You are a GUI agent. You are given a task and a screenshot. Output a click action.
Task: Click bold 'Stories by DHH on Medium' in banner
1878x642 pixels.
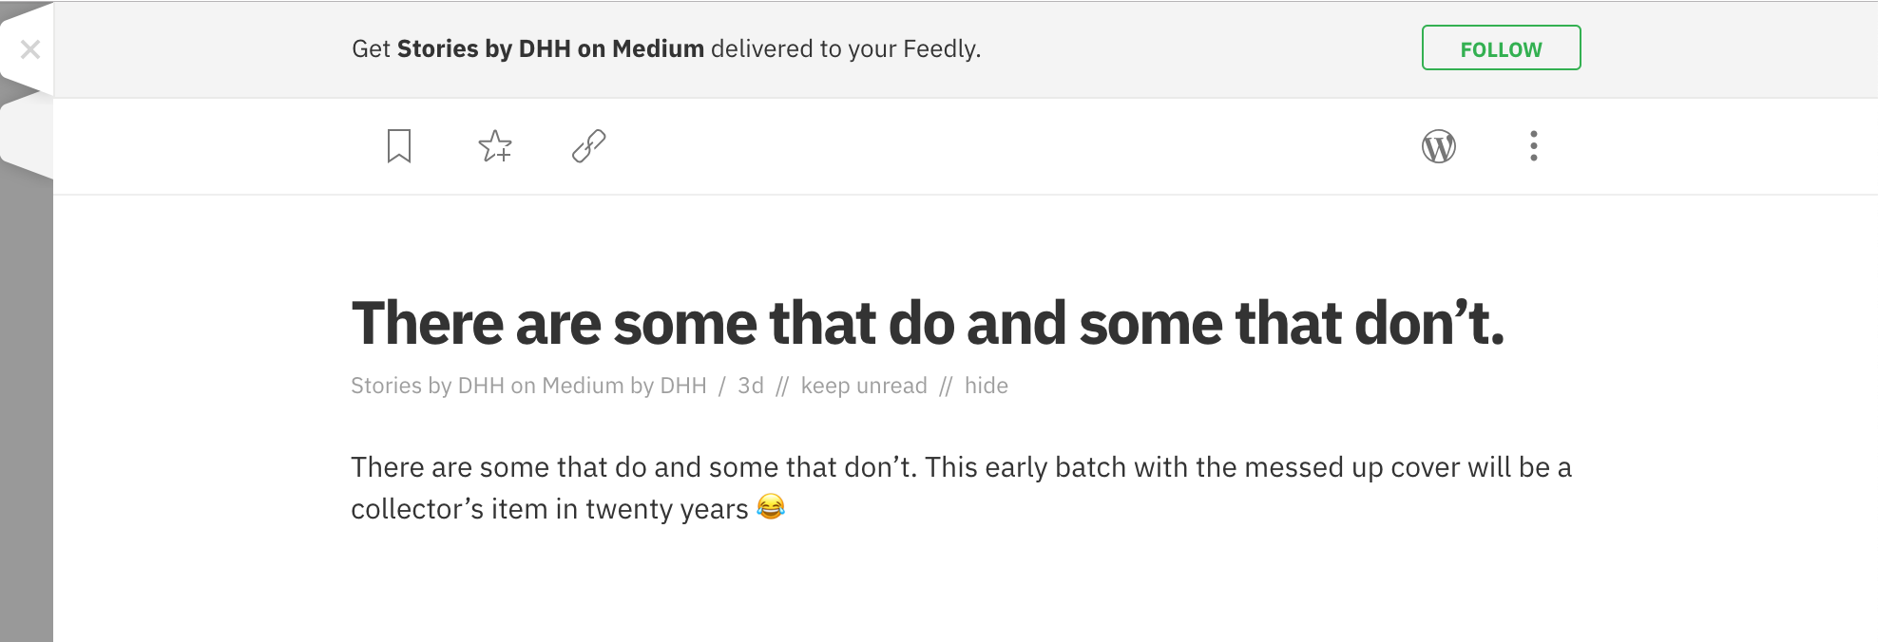pos(550,49)
